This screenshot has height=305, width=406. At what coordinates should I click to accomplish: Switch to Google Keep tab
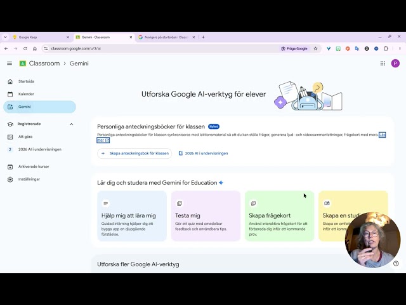(x=41, y=37)
